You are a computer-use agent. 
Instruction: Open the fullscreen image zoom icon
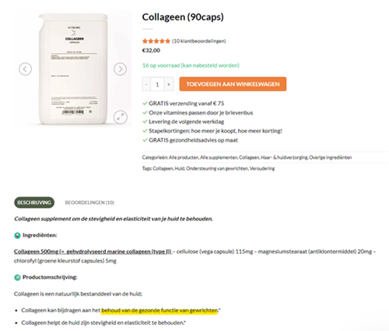click(x=121, y=117)
